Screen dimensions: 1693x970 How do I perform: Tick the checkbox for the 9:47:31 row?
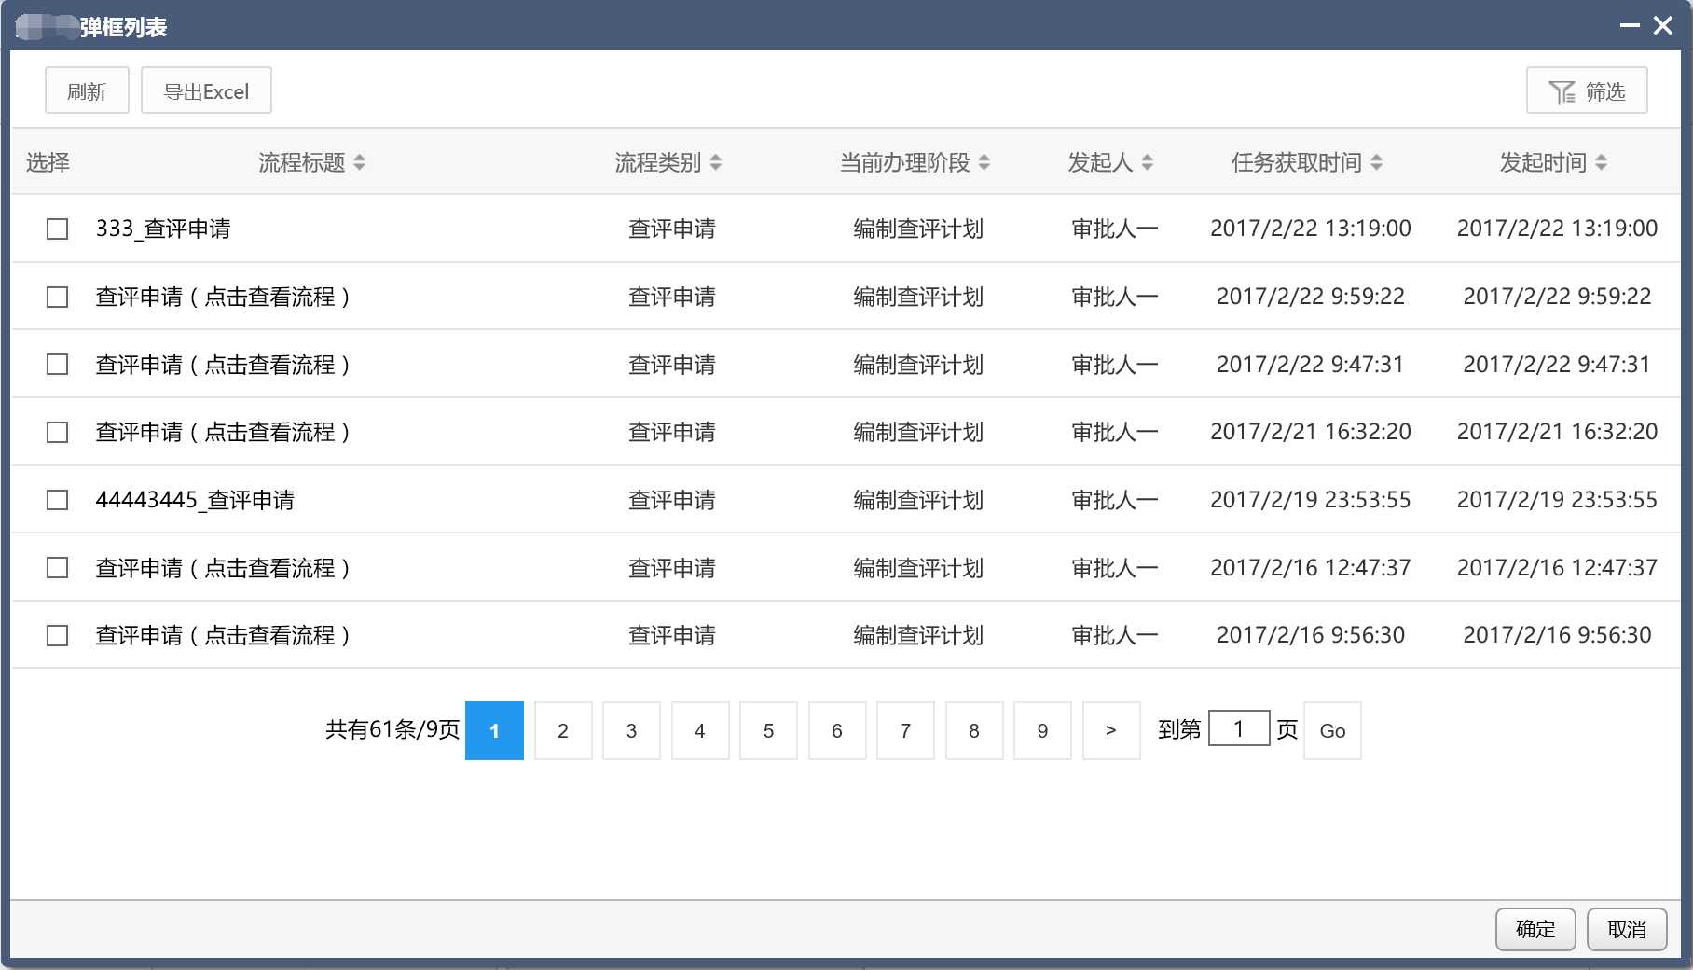click(58, 364)
